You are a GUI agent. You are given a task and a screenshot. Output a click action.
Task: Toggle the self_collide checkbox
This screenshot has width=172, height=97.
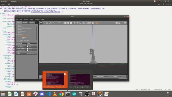click(27, 48)
